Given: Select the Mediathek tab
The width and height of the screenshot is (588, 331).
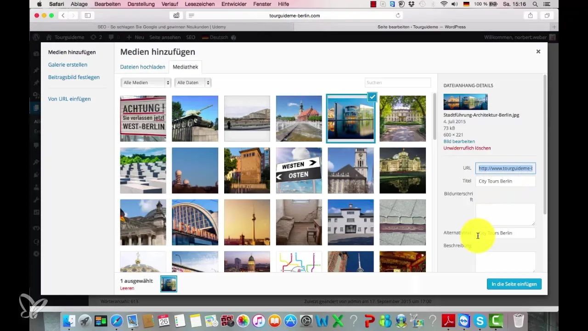Looking at the screenshot, I should pyautogui.click(x=185, y=67).
